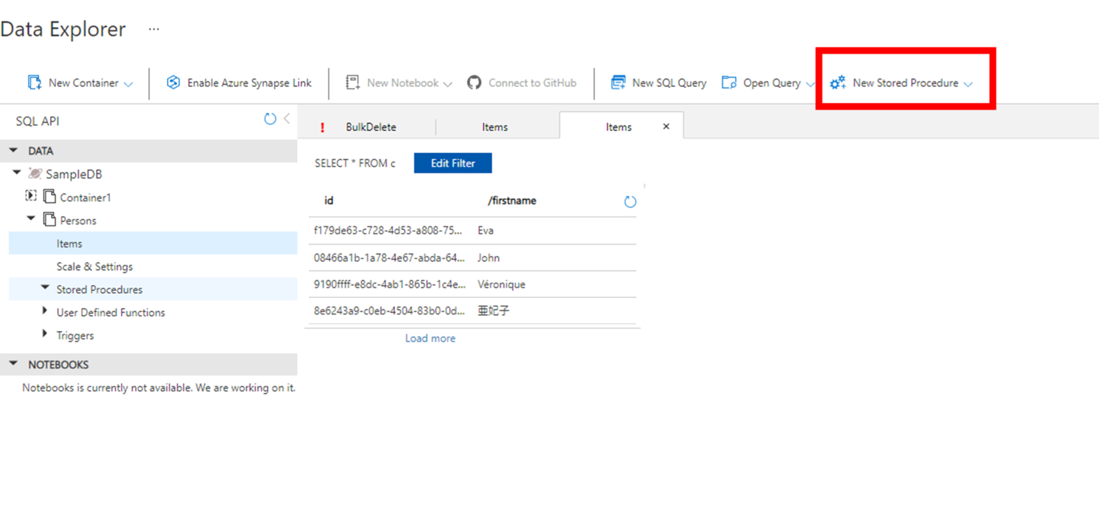The image size is (1099, 508).
Task: Open the item with id 8e6243a9-c0eb-4504-83b0-0d...
Action: click(389, 311)
